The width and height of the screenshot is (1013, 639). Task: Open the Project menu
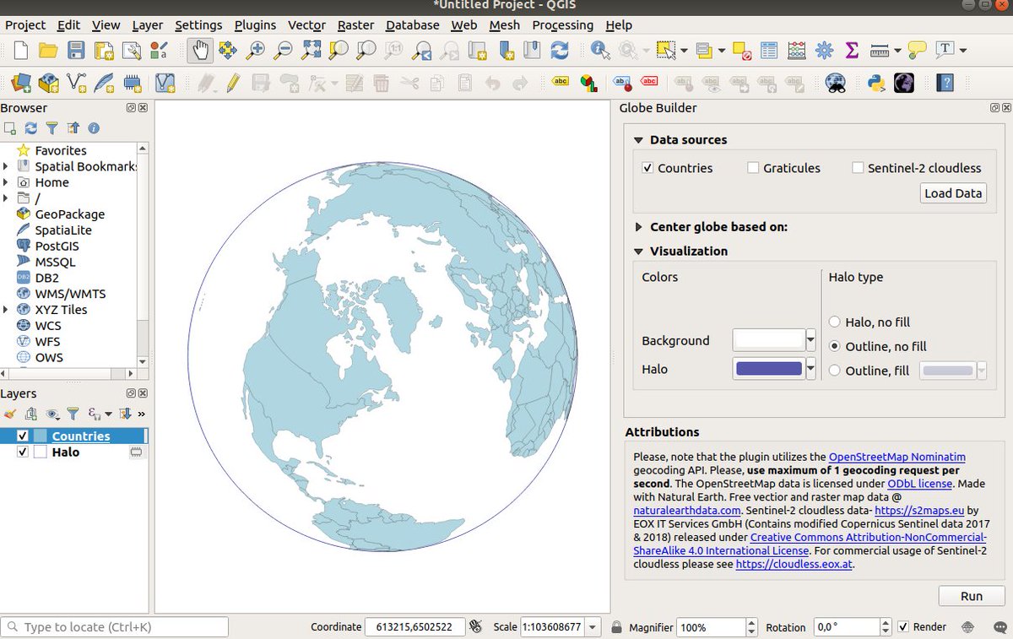click(x=25, y=25)
